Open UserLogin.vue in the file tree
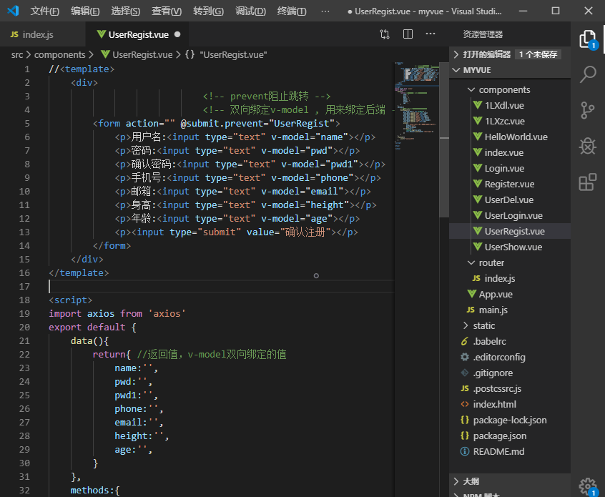The width and height of the screenshot is (605, 497). pyautogui.click(x=513, y=216)
